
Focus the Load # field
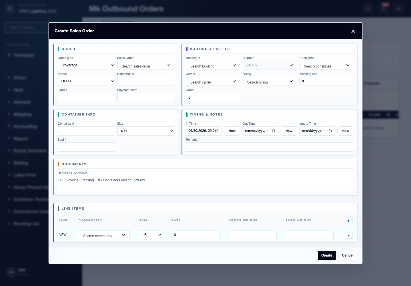86,98
